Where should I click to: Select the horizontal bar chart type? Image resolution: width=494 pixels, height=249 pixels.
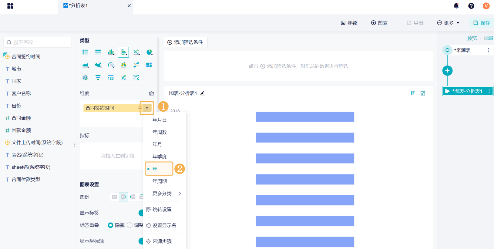(x=123, y=52)
